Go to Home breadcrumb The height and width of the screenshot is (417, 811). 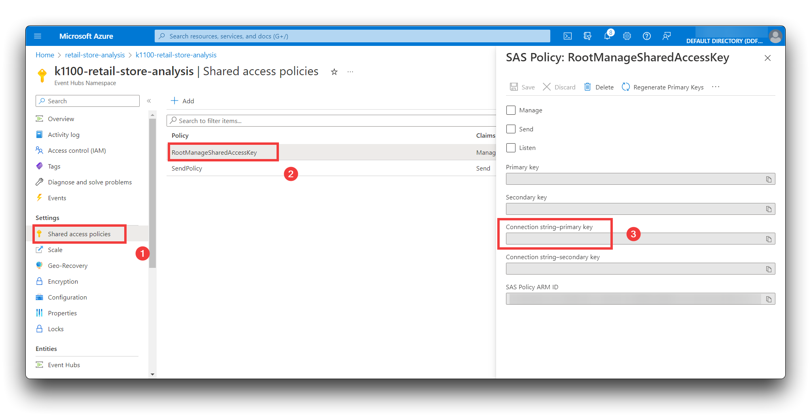[x=45, y=55]
